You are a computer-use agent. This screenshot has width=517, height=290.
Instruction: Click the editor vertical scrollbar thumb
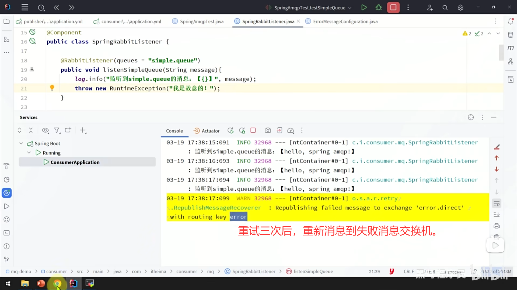pyautogui.click(x=501, y=52)
